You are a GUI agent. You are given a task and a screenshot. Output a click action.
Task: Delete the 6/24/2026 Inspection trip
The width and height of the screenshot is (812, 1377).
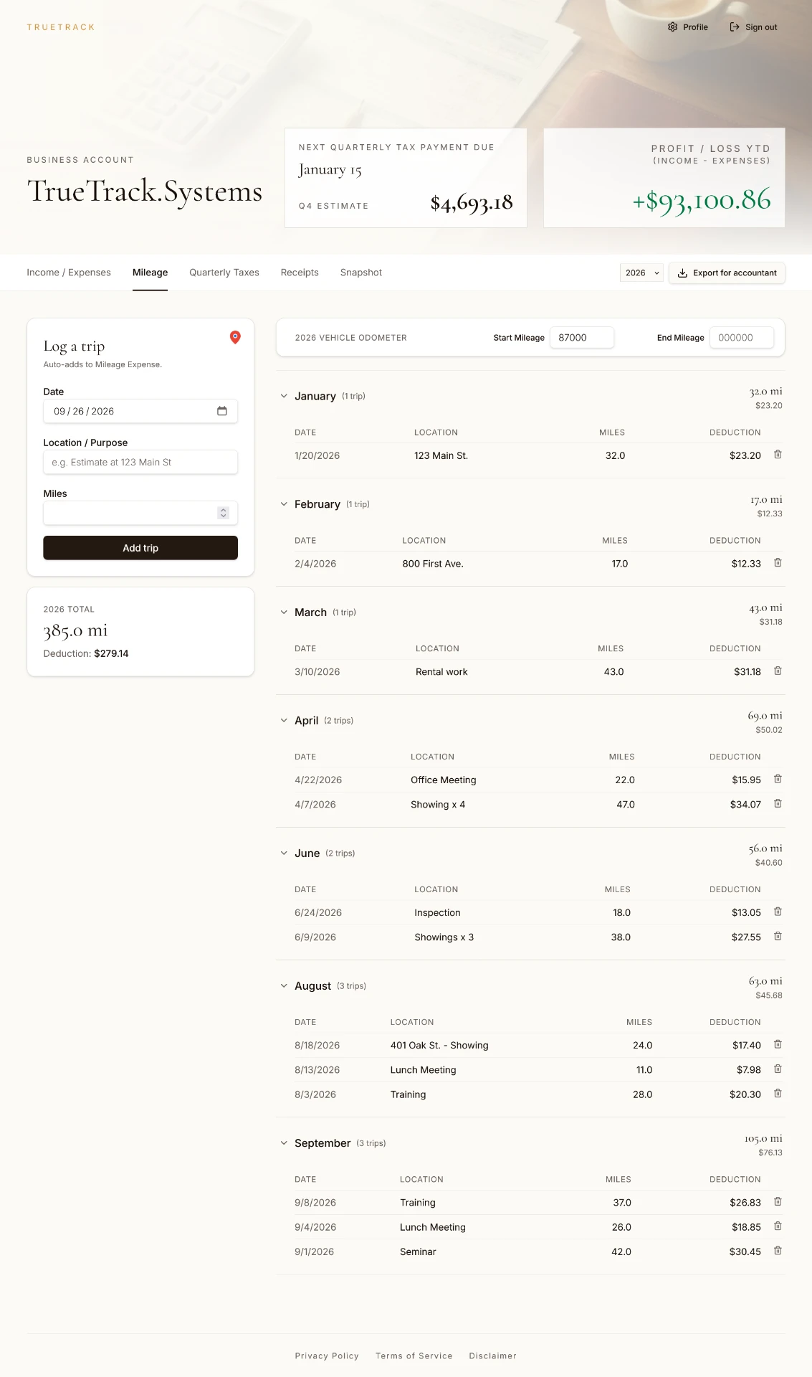click(x=778, y=912)
